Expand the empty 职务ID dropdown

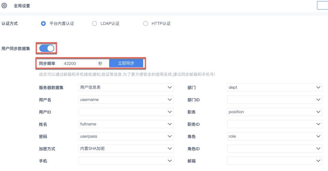(274, 124)
